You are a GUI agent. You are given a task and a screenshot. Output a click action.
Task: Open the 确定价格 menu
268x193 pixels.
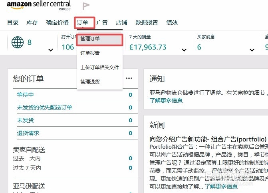click(x=57, y=22)
